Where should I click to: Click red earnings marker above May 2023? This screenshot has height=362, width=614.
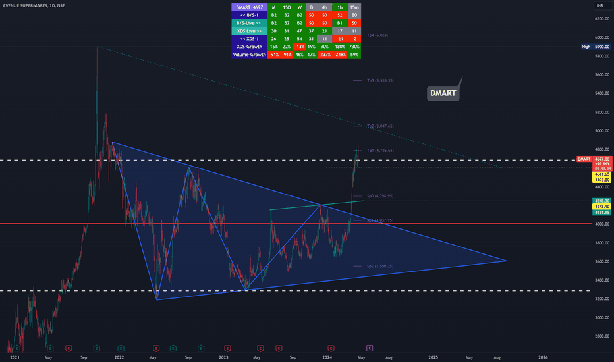coord(260,348)
